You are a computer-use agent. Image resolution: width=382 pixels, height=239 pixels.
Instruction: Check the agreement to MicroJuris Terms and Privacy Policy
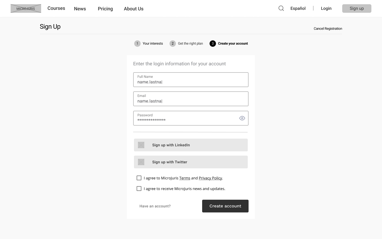pyautogui.click(x=139, y=178)
